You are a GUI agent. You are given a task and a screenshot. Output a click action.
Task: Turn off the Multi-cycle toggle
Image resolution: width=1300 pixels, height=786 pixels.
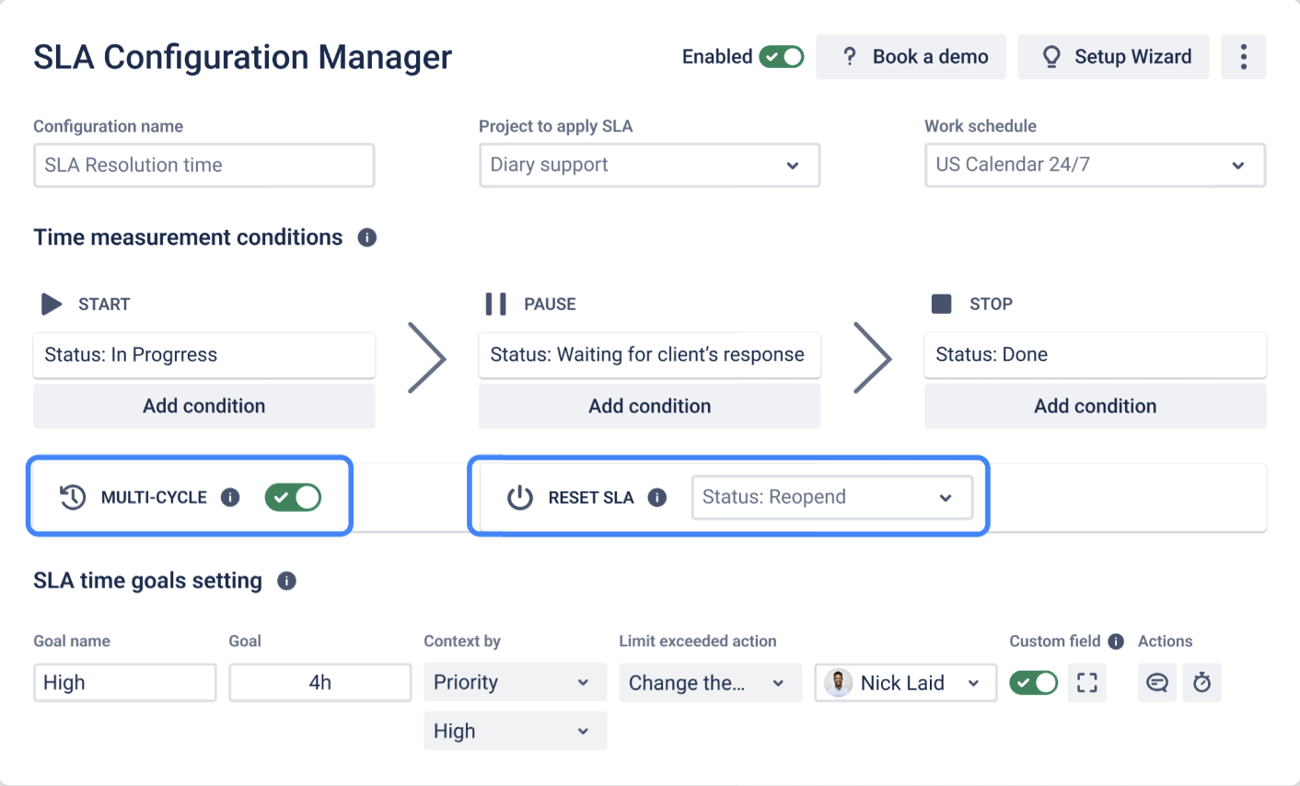click(293, 497)
